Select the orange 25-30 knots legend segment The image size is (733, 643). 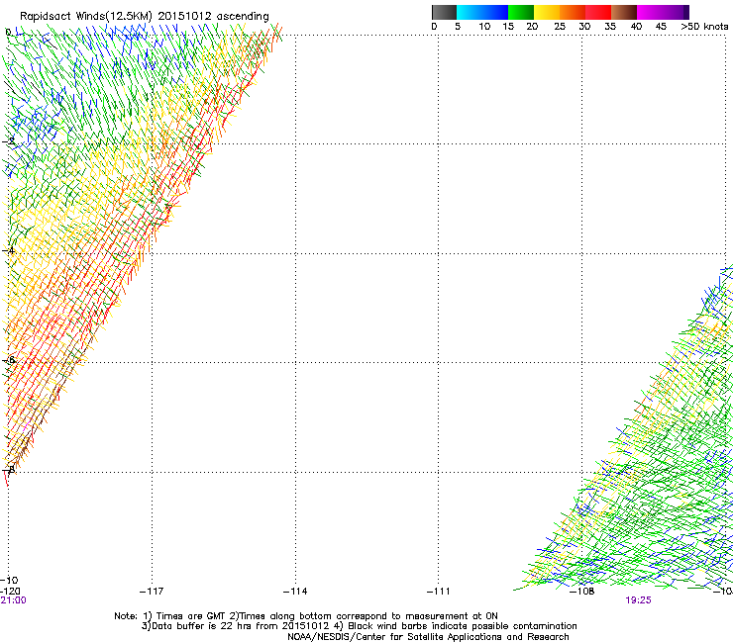pos(573,12)
